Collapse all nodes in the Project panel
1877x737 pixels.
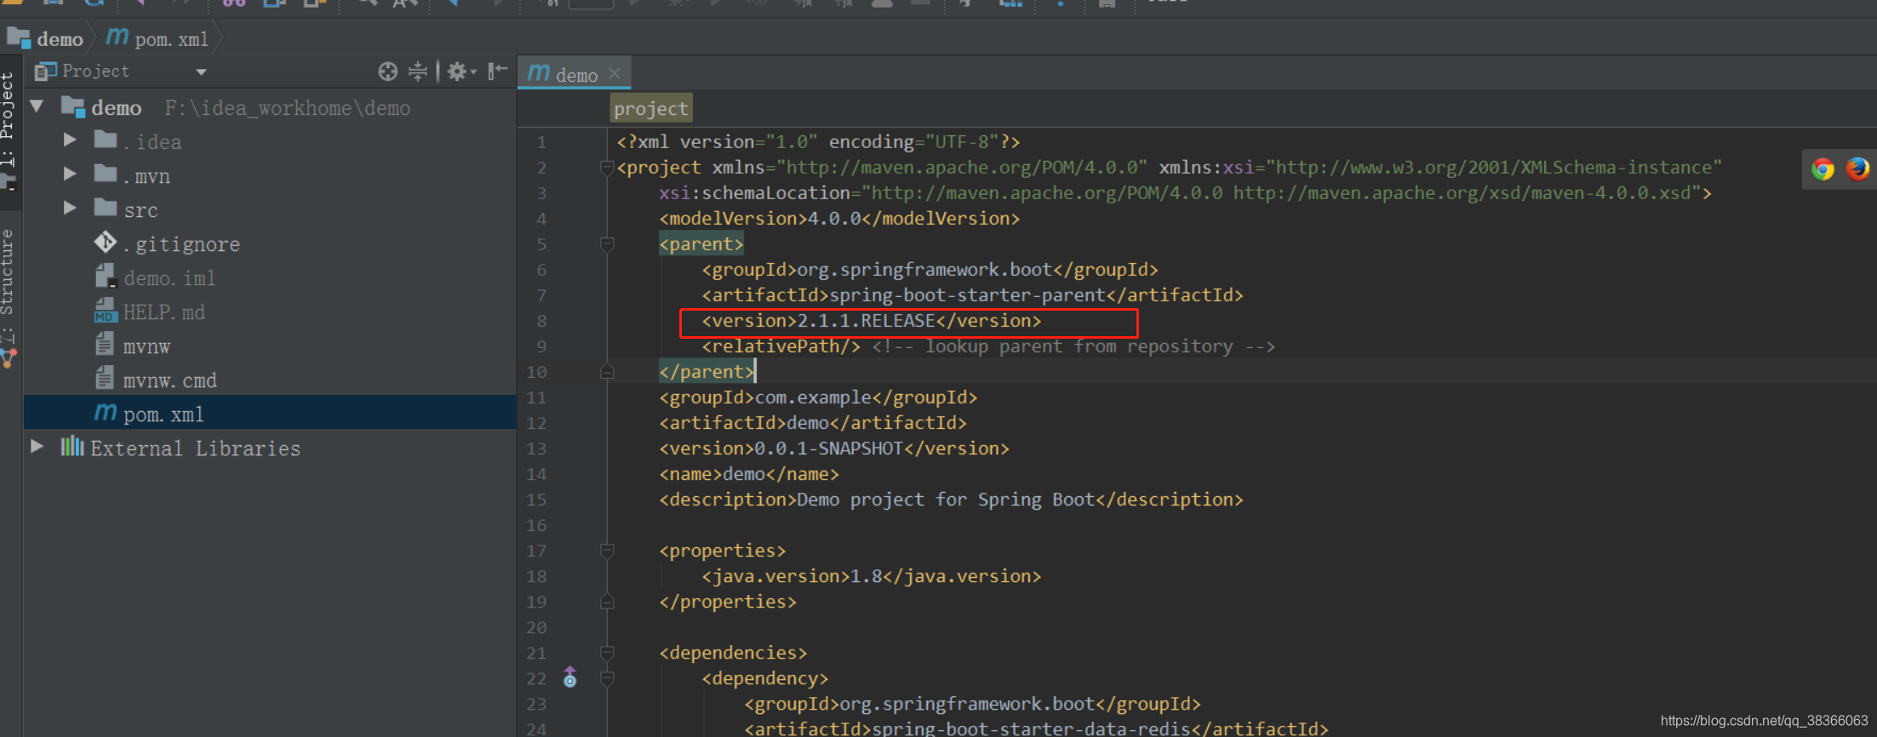tap(417, 71)
